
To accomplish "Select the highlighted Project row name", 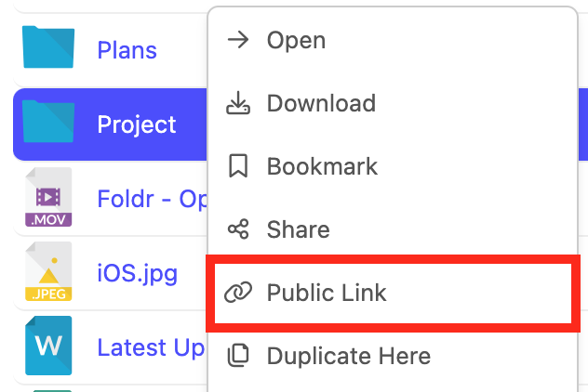I will 137,124.
